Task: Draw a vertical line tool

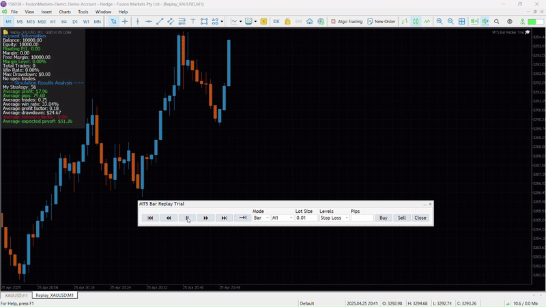Action: point(138,22)
